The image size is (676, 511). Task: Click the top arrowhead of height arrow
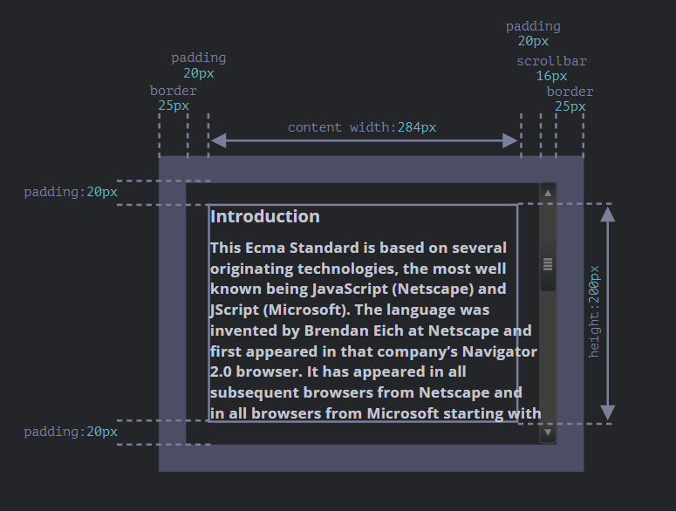608,214
